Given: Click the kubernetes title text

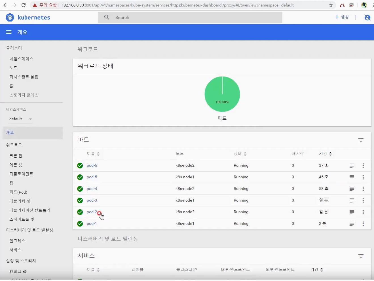Looking at the screenshot, I should point(34,18).
